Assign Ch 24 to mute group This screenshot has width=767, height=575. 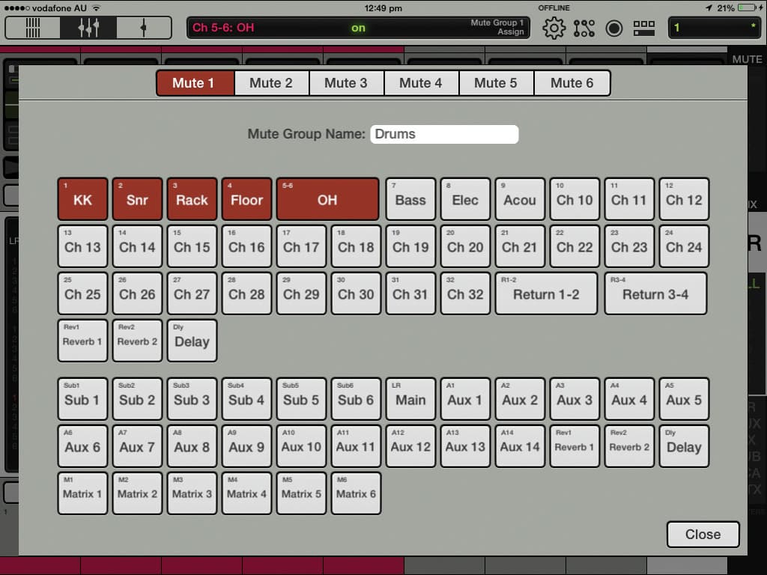(x=684, y=246)
